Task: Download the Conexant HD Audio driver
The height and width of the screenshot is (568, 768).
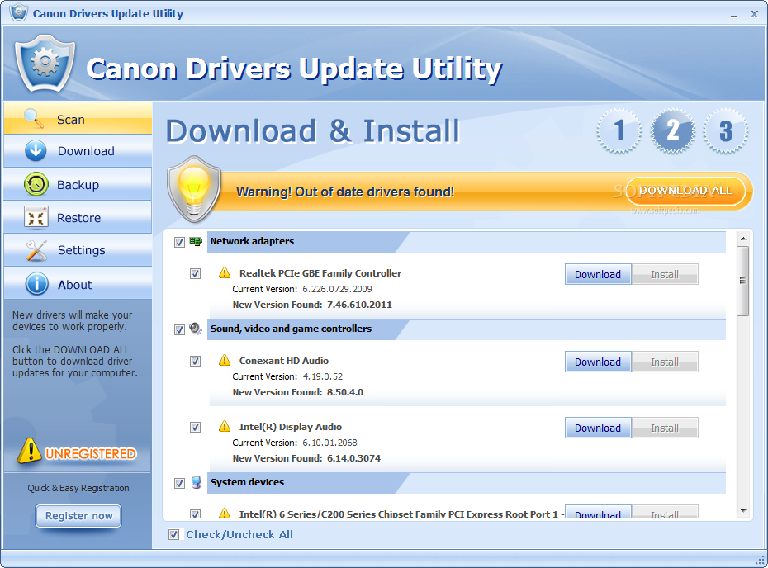Action: click(x=598, y=362)
